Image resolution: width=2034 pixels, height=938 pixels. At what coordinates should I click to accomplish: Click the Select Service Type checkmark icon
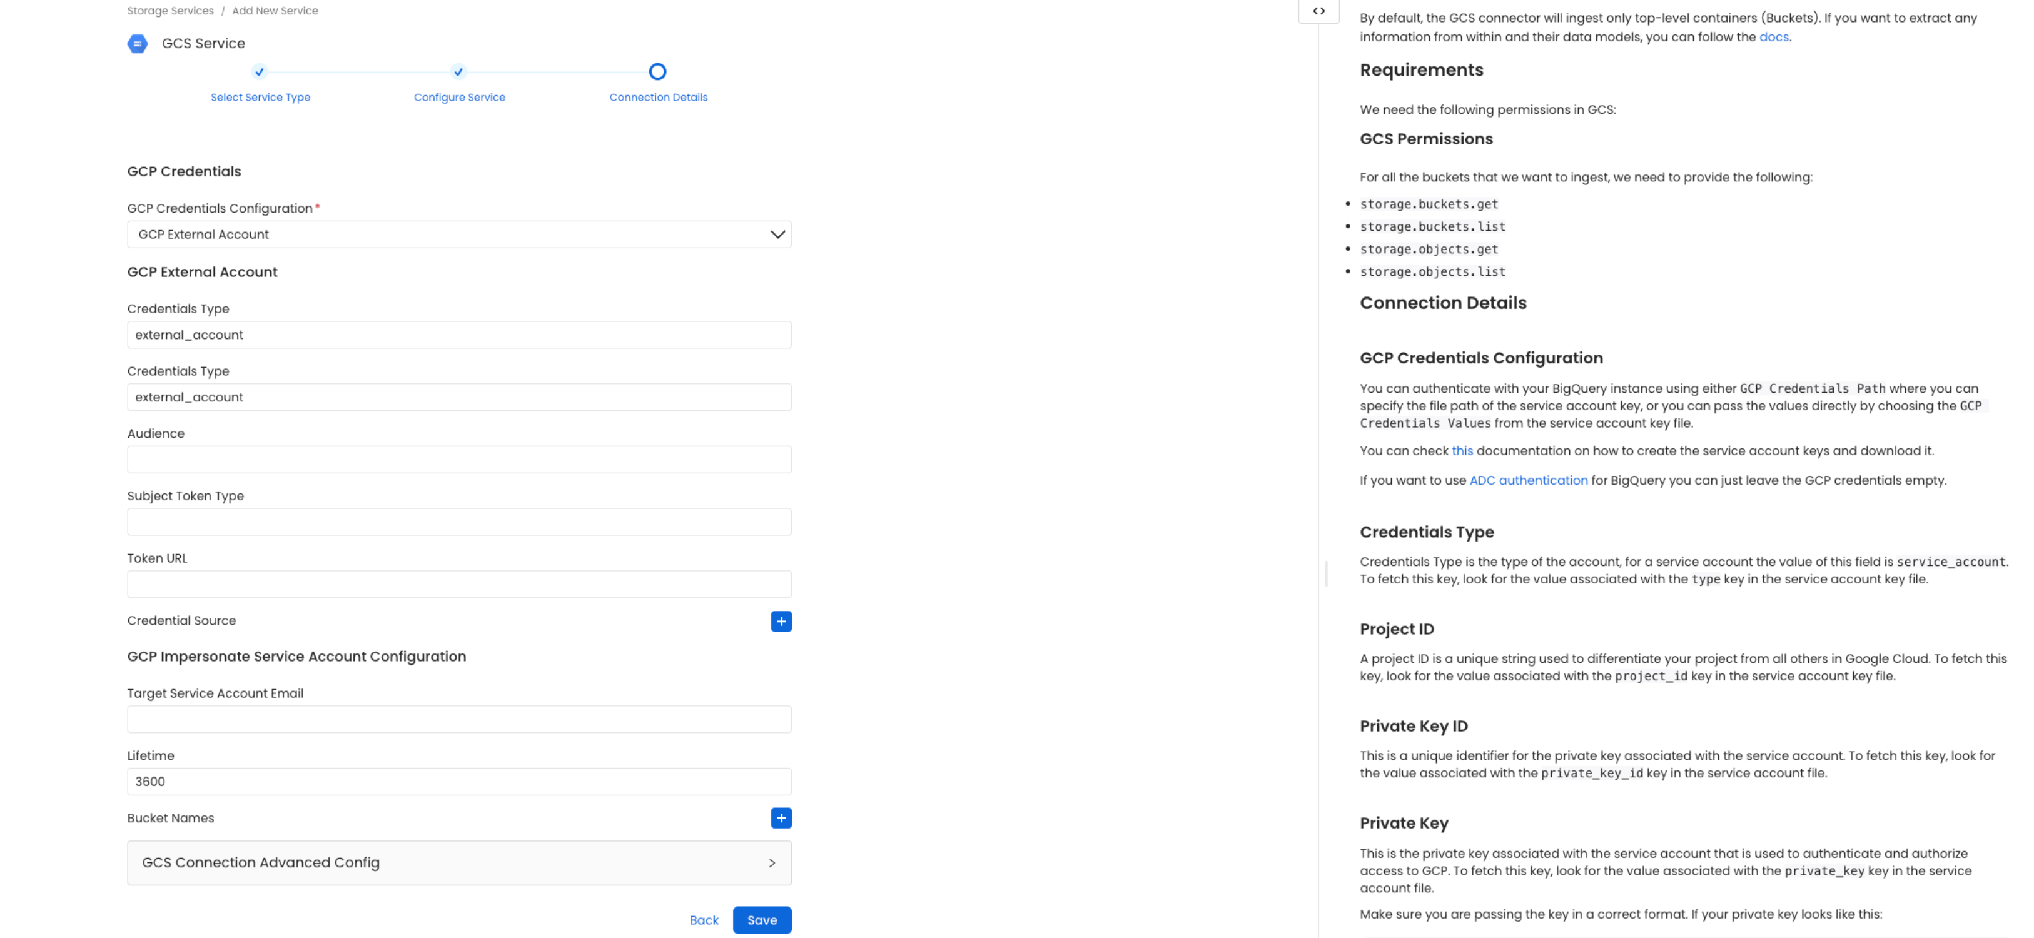click(x=260, y=71)
